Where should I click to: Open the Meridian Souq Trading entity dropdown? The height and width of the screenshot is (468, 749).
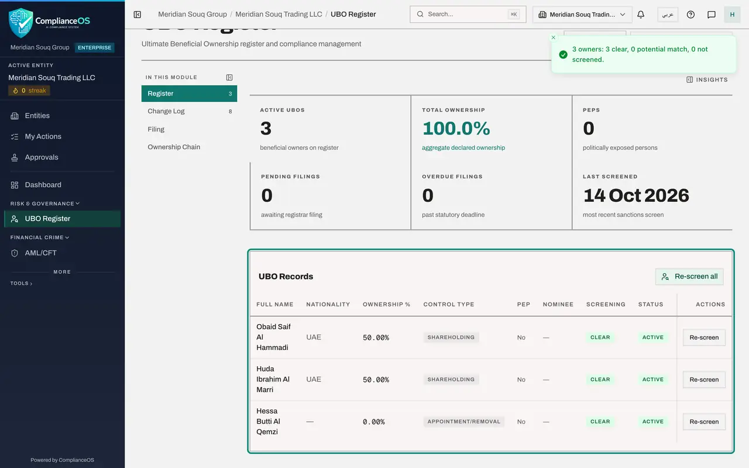click(582, 15)
